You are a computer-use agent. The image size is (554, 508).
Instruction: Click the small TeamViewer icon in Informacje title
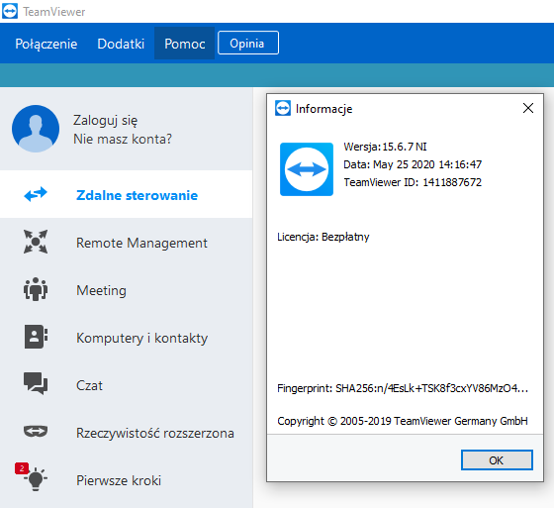283,108
